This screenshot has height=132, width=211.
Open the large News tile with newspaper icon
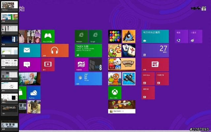click(155, 65)
